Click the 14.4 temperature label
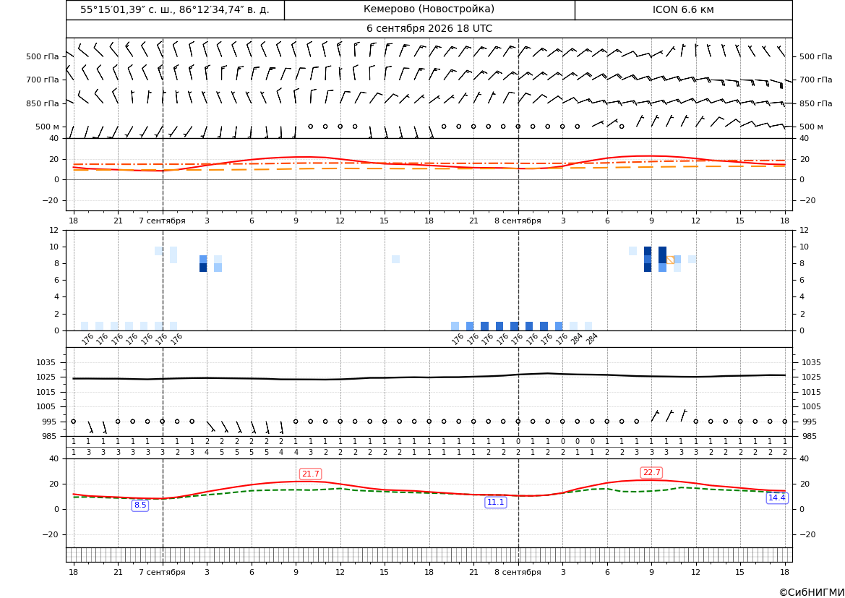This screenshot has height=598, width=845. [x=776, y=497]
